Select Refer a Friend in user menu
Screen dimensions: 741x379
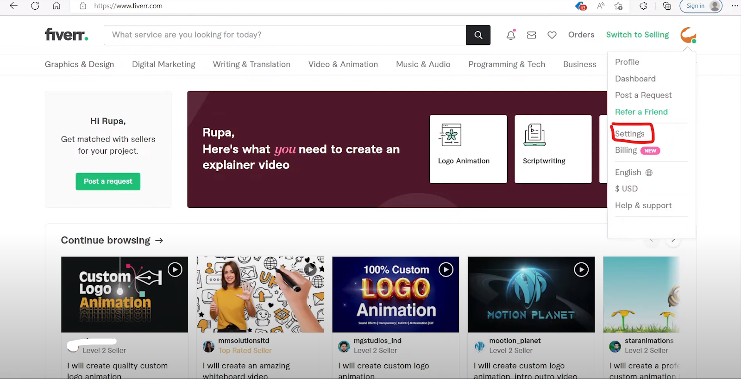641,112
